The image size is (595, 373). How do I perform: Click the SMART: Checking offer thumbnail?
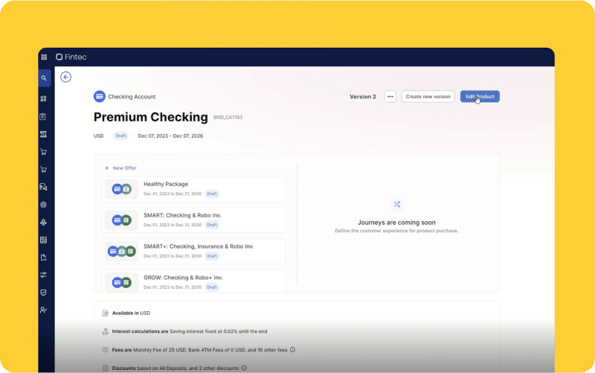[121, 220]
